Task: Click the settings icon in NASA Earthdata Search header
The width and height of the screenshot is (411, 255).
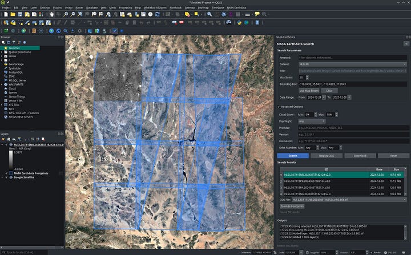Action: tap(406, 44)
